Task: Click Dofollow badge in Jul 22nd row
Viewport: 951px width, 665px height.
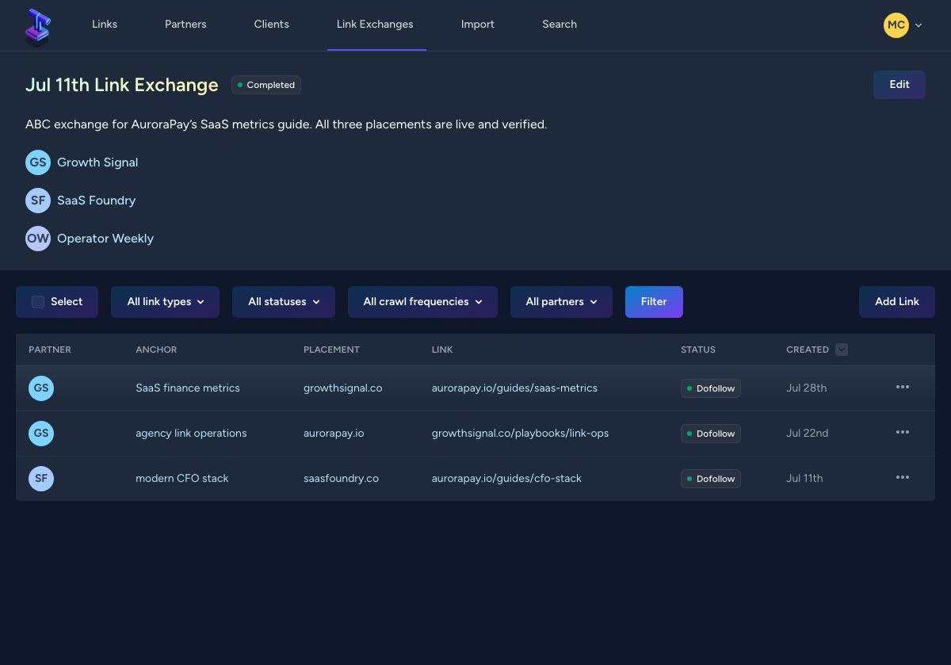Action: [711, 434]
